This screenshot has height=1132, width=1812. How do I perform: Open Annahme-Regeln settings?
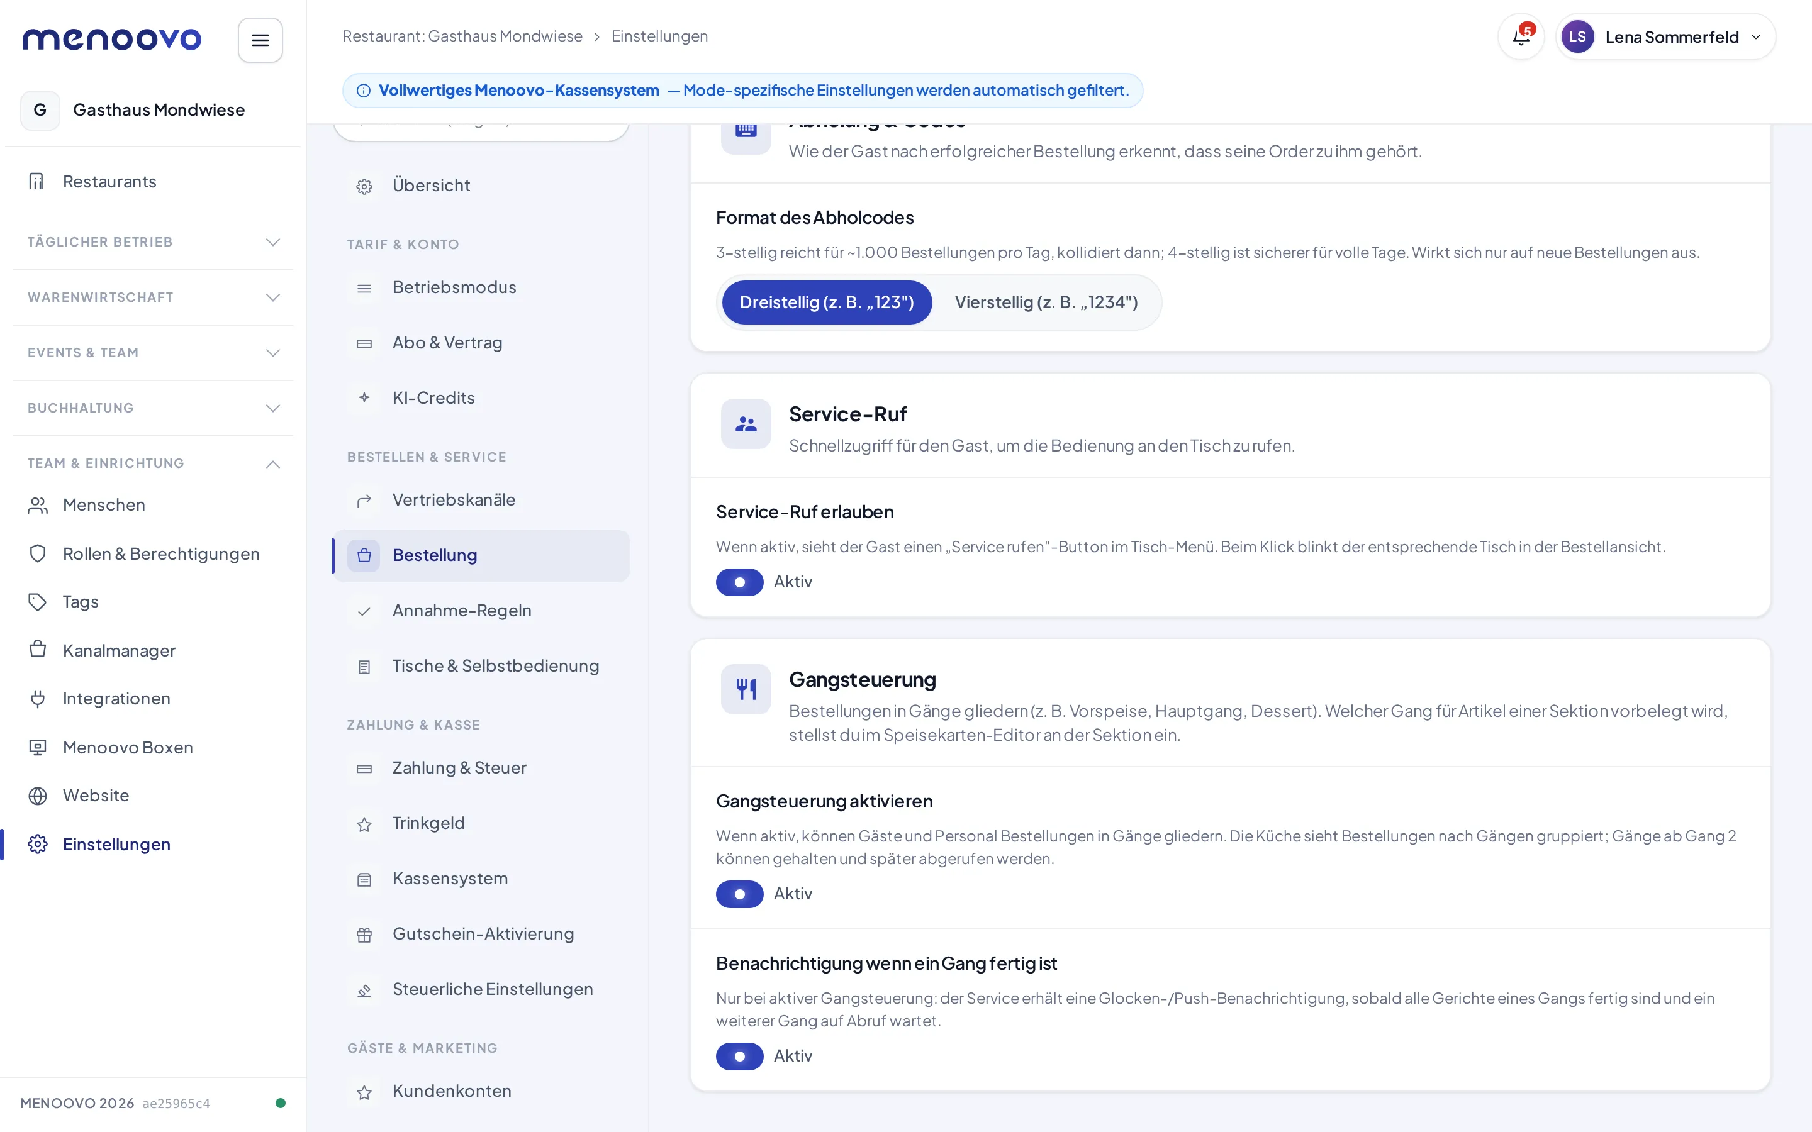point(481,611)
